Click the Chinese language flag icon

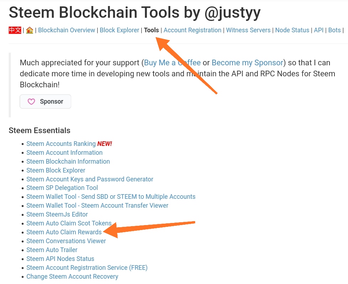(15, 30)
